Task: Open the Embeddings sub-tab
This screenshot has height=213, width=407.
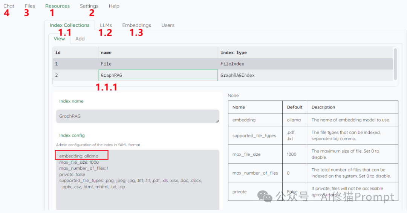Action: click(x=136, y=25)
